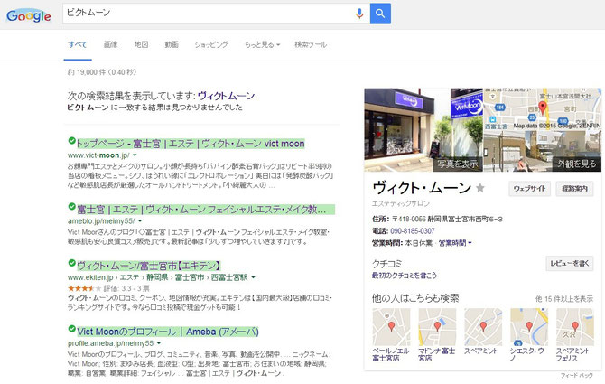The width and height of the screenshot is (605, 384).
Task: Click the gray star next to ヴィクト・ムーン
Action: [480, 188]
